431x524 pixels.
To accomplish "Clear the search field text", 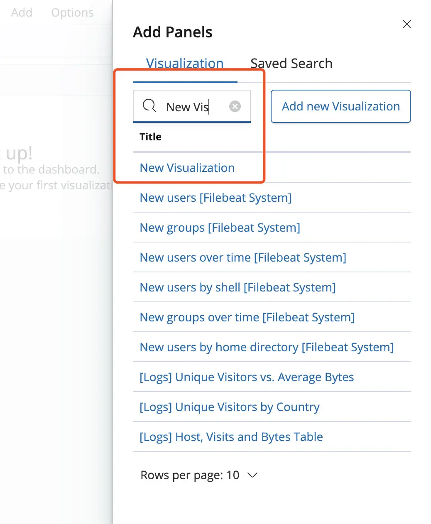I will click(235, 107).
